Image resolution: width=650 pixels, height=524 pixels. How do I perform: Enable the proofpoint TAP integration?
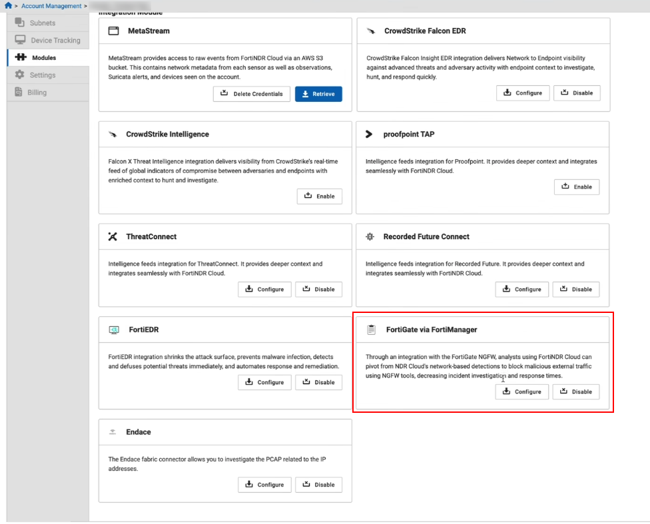(577, 187)
